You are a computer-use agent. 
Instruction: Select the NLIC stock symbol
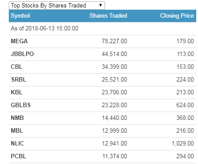click(17, 143)
